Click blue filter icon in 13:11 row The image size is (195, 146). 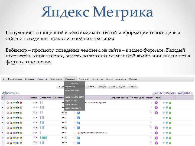tap(167, 143)
